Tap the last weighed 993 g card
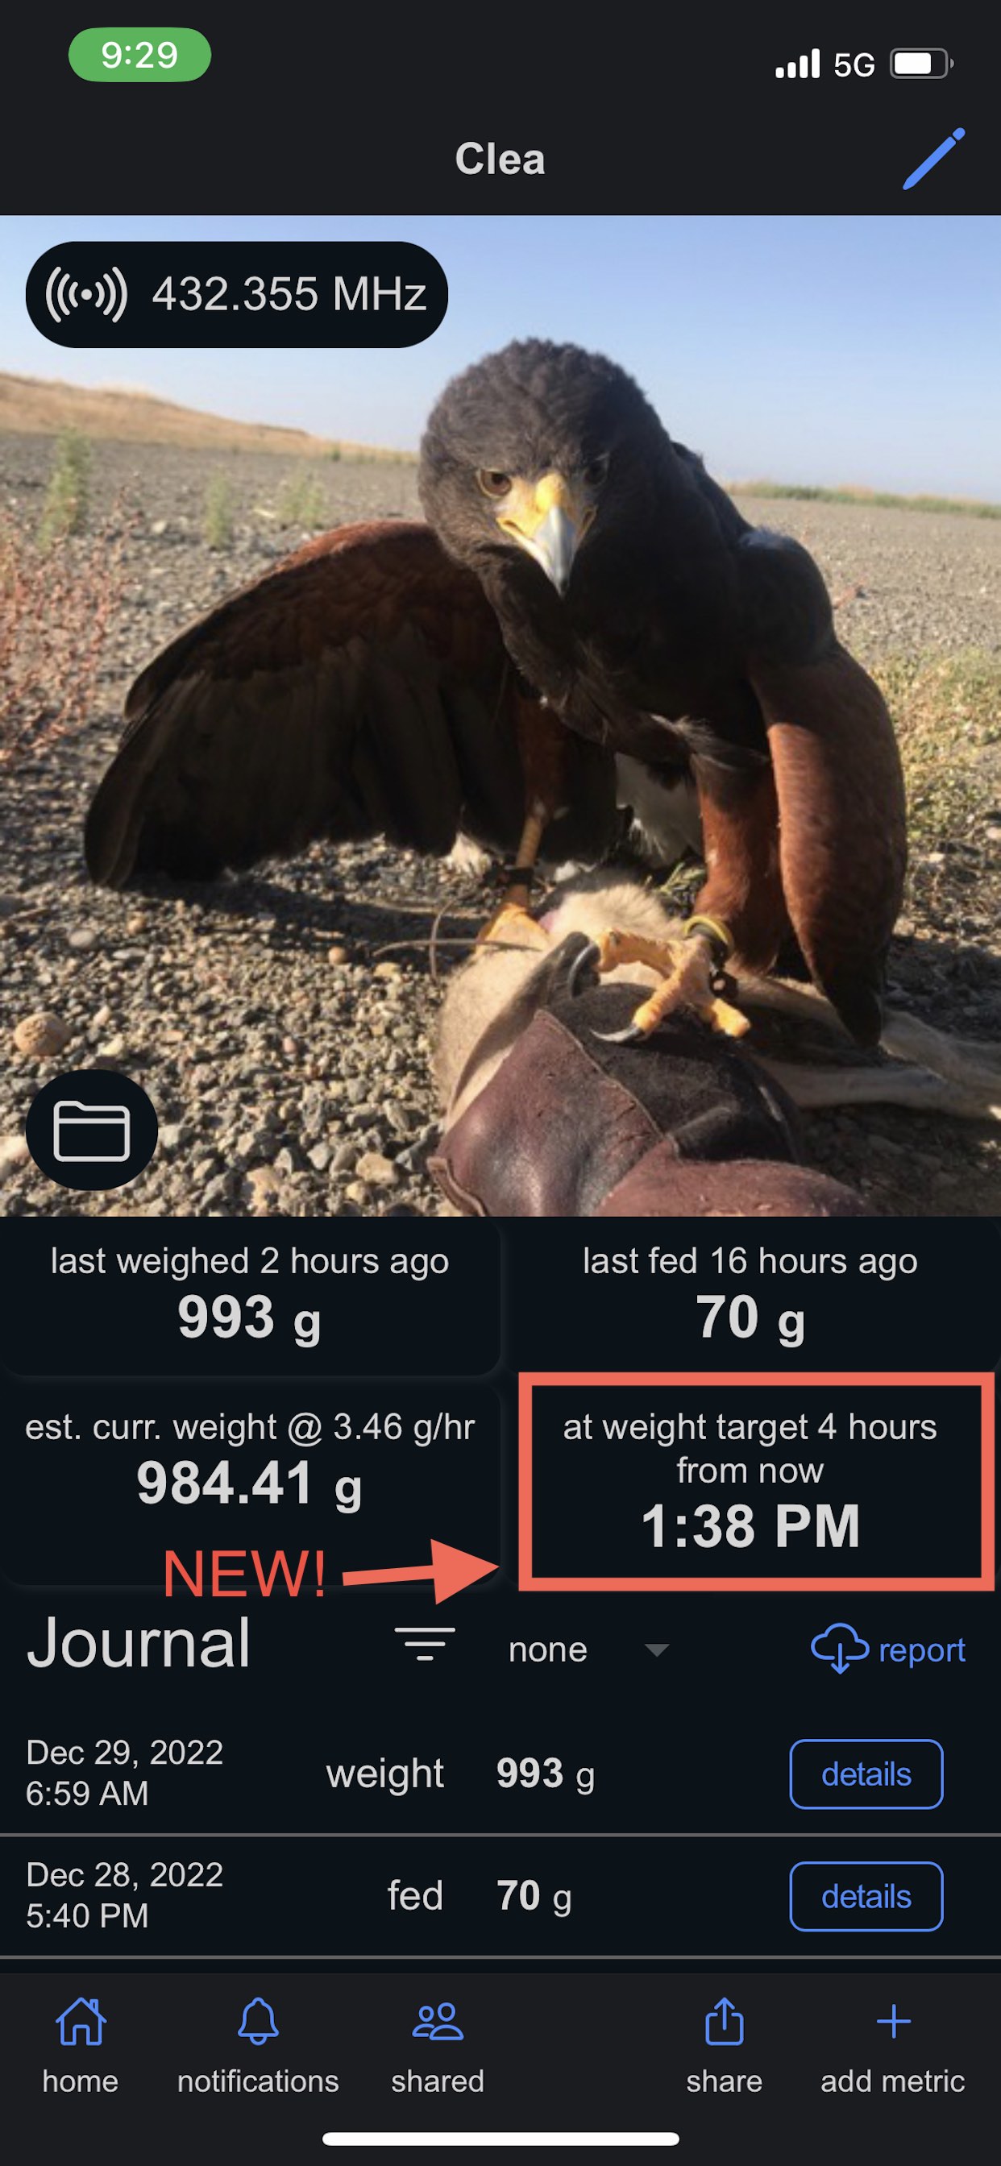 (x=250, y=1297)
